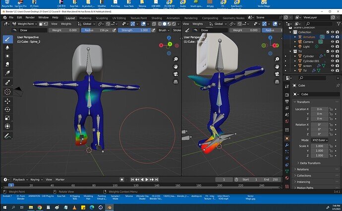Screen dimensions: 342x211
Task: Hide the Camera object via eye icon
Action: (333, 42)
